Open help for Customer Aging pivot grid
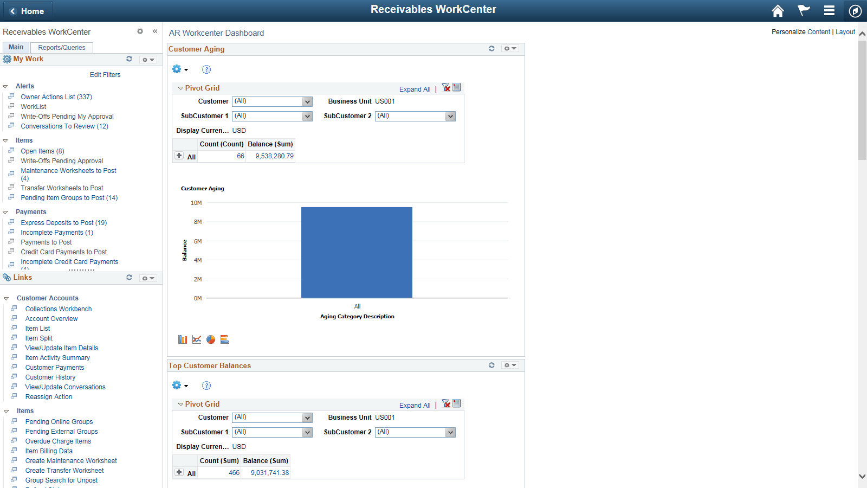 click(x=206, y=69)
